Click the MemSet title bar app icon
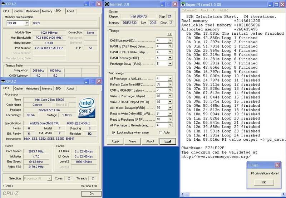The width and height of the screenshot is (286, 198). [x=107, y=4]
